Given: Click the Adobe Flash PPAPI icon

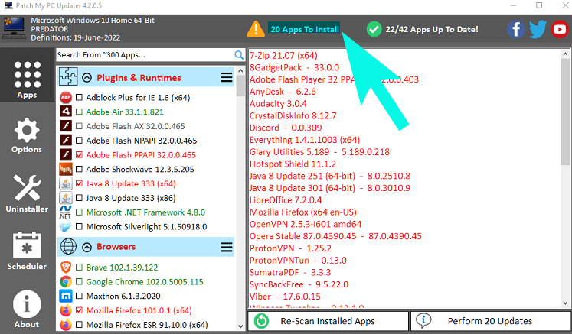Looking at the screenshot, I should tap(66, 155).
